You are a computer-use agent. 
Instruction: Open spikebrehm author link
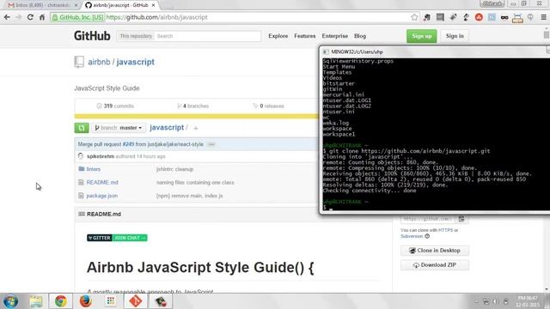[x=101, y=156]
